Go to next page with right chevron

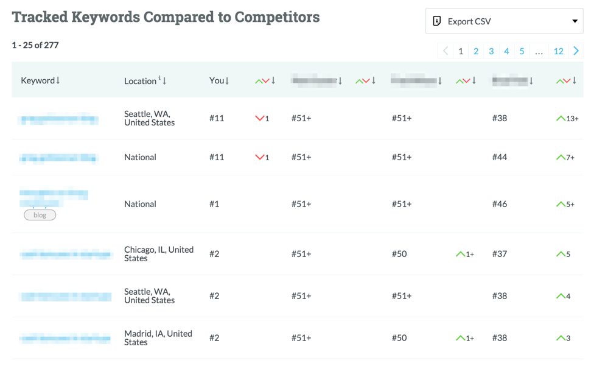pos(576,51)
